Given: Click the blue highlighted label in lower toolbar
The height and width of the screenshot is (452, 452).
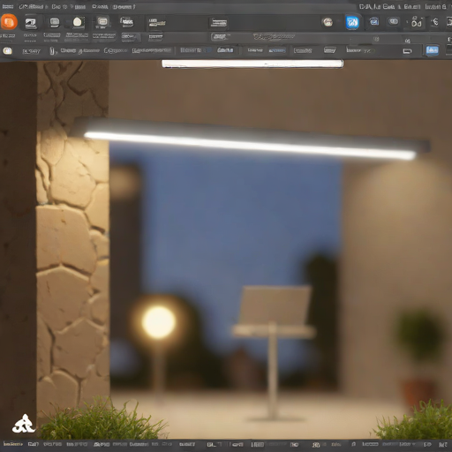Looking at the screenshot, I should pos(277,51).
